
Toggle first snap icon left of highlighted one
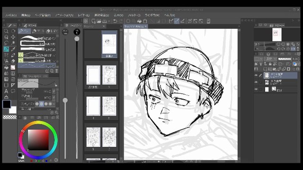pos(171,21)
